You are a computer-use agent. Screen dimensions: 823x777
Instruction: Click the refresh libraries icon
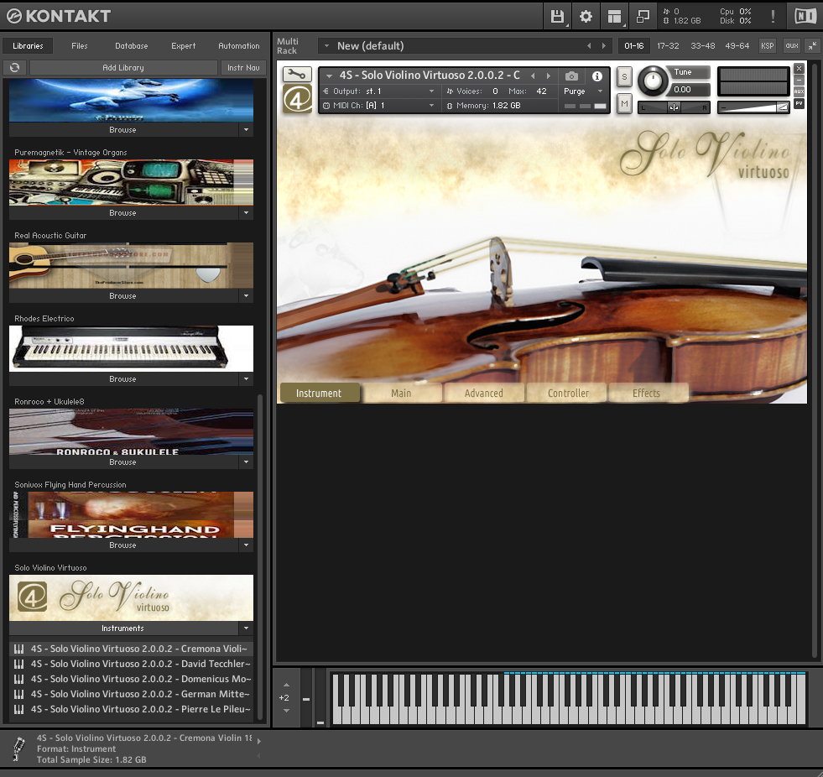[x=15, y=67]
